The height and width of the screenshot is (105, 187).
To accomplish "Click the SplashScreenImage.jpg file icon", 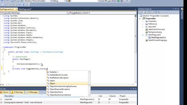I will pyautogui.click(x=146, y=40).
